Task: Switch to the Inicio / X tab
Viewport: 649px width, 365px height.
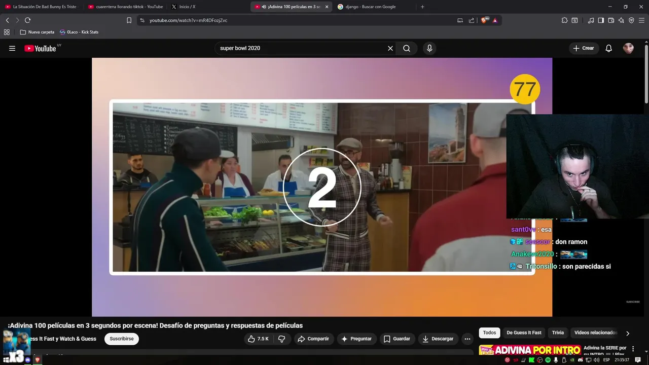Action: click(x=187, y=7)
